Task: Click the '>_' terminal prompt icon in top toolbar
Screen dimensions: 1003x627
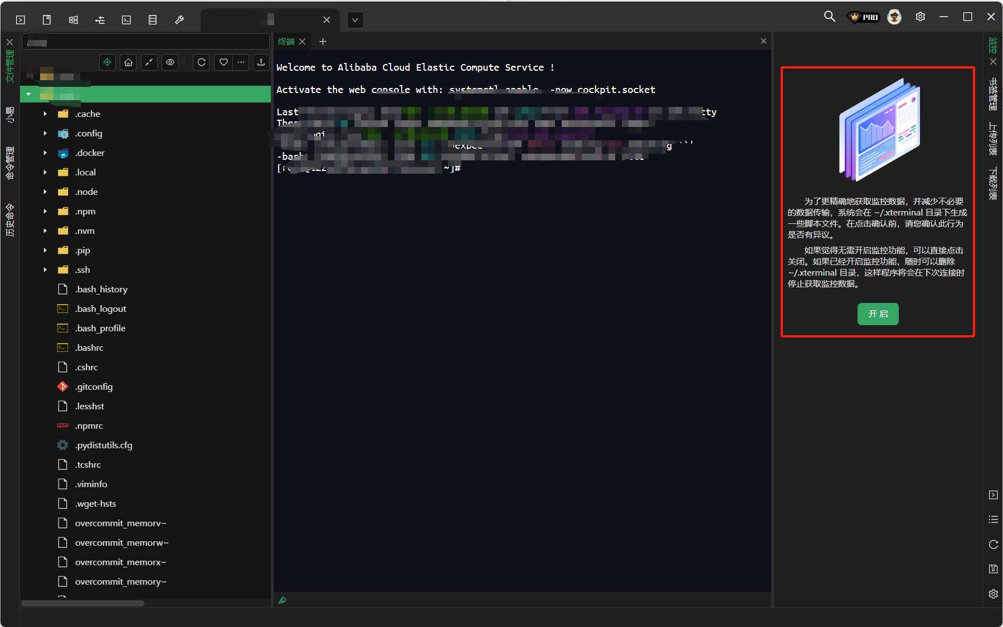Action: 126,20
